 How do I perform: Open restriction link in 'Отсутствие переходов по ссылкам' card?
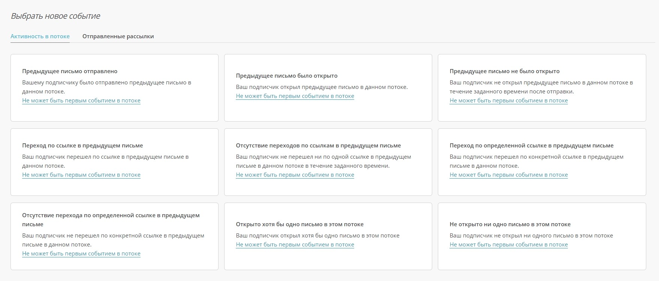tap(295, 175)
